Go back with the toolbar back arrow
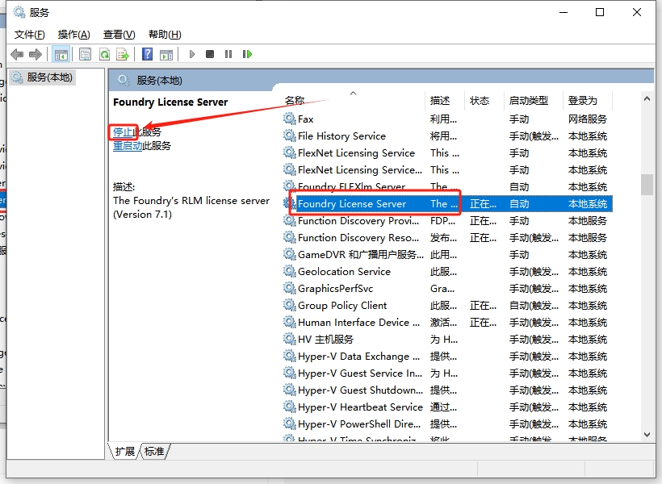Viewport: 662px width, 484px height. point(17,54)
